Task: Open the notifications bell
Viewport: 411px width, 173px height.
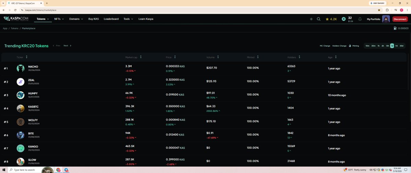Action: coord(360,19)
